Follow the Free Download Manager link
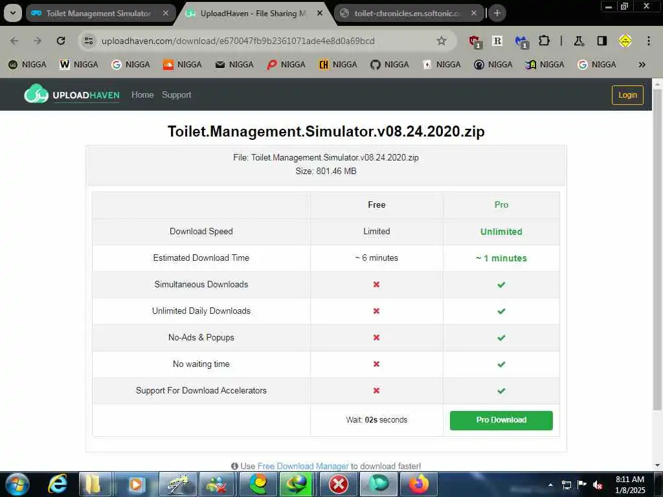 click(x=303, y=466)
